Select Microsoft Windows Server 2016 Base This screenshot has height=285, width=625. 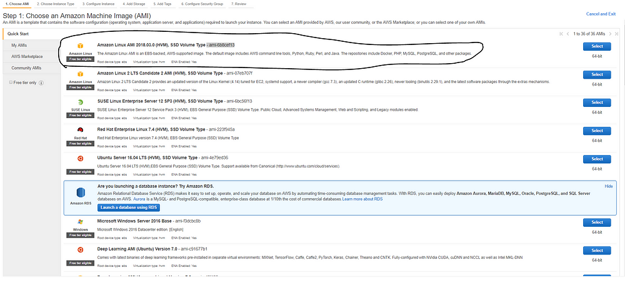pos(597,222)
